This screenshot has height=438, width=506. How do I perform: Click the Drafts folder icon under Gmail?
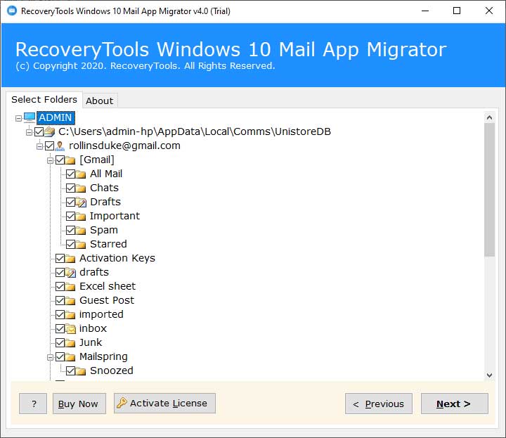pos(82,202)
